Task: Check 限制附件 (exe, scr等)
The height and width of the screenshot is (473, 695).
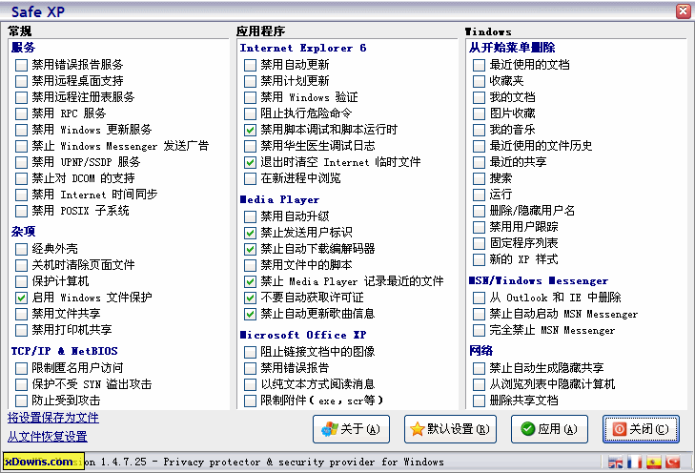Action: click(250, 401)
